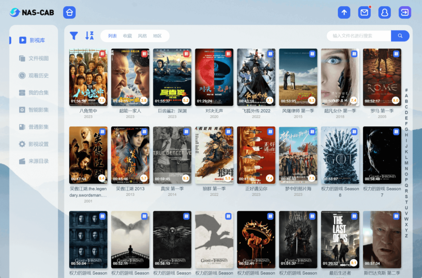422x278 pixels.
Task: Open the mail messages icon
Action: [x=364, y=12]
